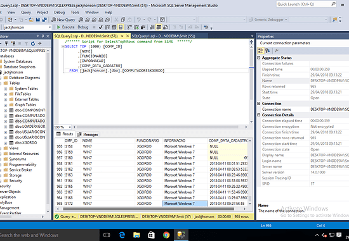This screenshot has height=241, width=349.
Task: Select the Views tree item
Action: (x=14, y=148)
